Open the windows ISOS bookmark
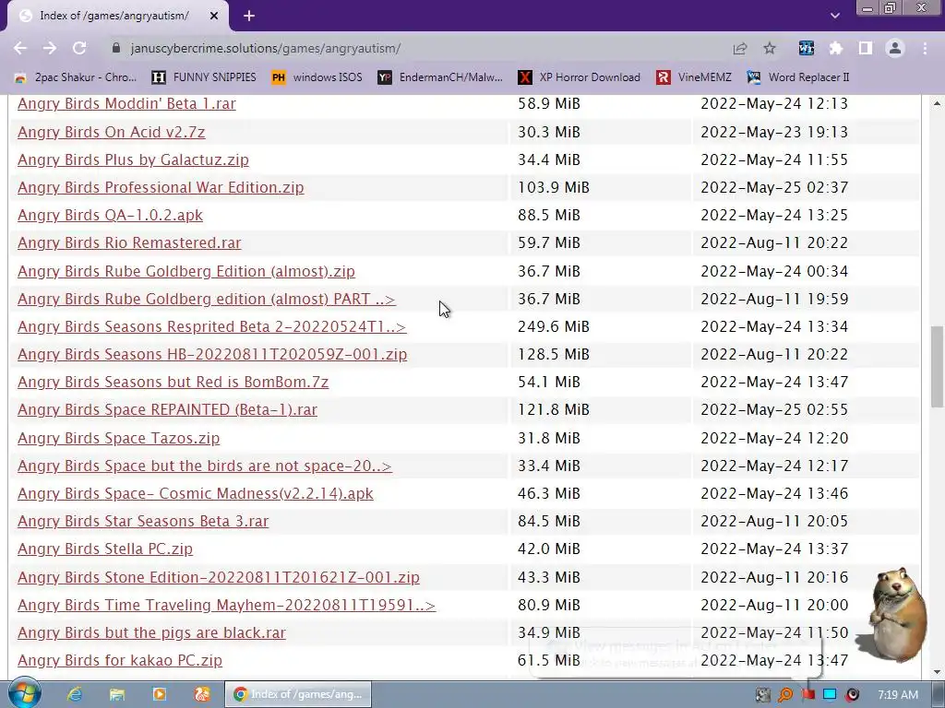The height and width of the screenshot is (708, 945). coord(317,77)
